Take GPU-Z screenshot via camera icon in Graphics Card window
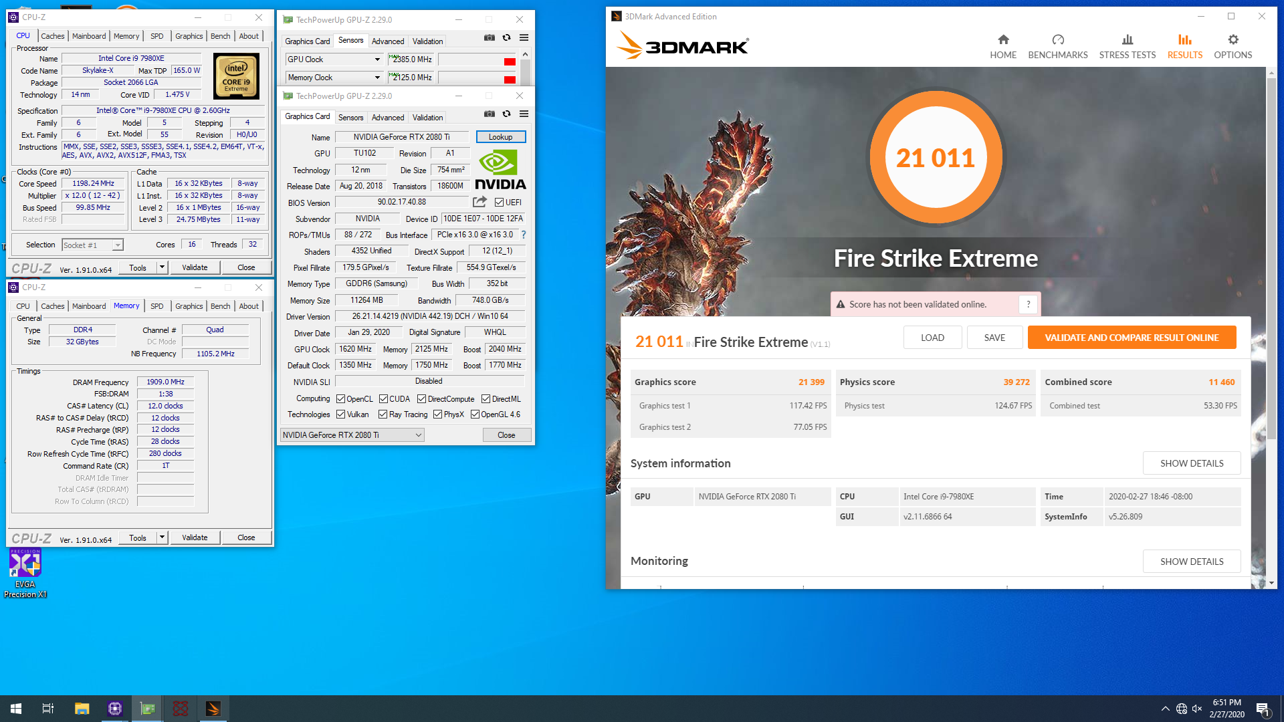 pyautogui.click(x=490, y=114)
